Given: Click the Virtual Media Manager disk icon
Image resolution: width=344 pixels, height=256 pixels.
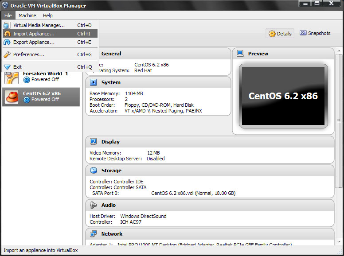Looking at the screenshot, I should (x=7, y=25).
